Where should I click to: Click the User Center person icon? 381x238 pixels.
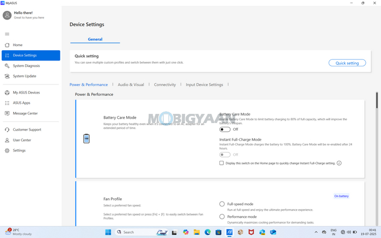coord(7,141)
